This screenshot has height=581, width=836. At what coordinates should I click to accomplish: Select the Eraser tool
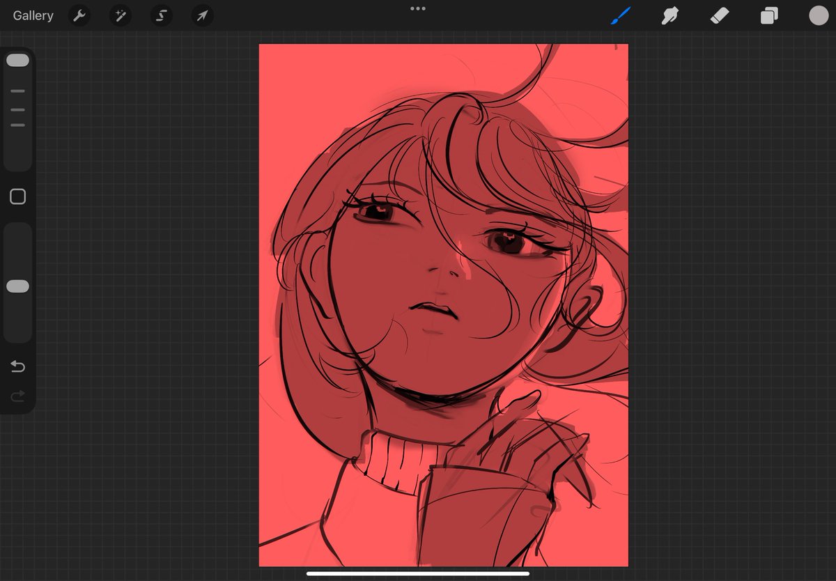[x=719, y=15]
